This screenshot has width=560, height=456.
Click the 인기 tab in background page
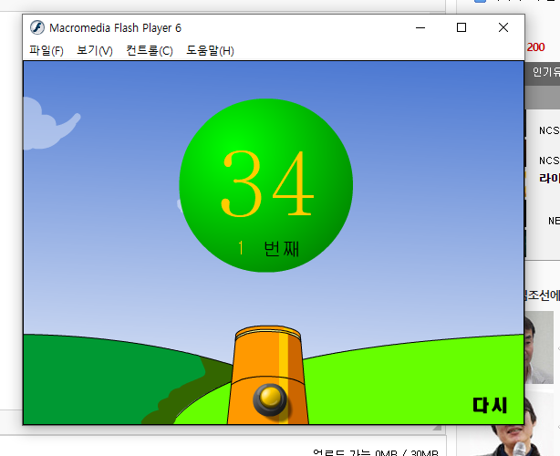click(x=544, y=72)
